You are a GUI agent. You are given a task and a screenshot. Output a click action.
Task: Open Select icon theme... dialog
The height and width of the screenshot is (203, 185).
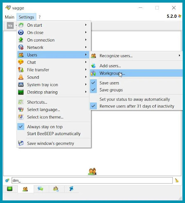pos(54,117)
